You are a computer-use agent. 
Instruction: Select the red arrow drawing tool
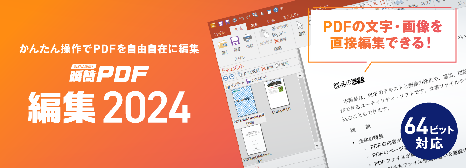pyautogui.click(x=376, y=4)
